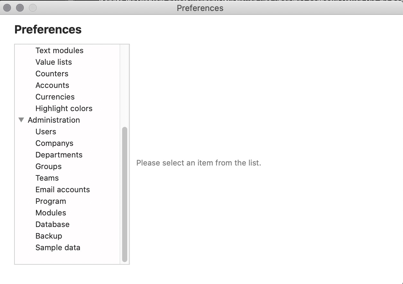
Task: Select the Administration category label
Action: 54,120
